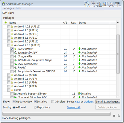The width and height of the screenshot is (124, 123).
Task: Toggle the Updates/New show filter checkbox
Action: click(14, 101)
